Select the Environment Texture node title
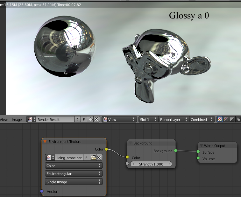241x197 pixels. point(65,142)
